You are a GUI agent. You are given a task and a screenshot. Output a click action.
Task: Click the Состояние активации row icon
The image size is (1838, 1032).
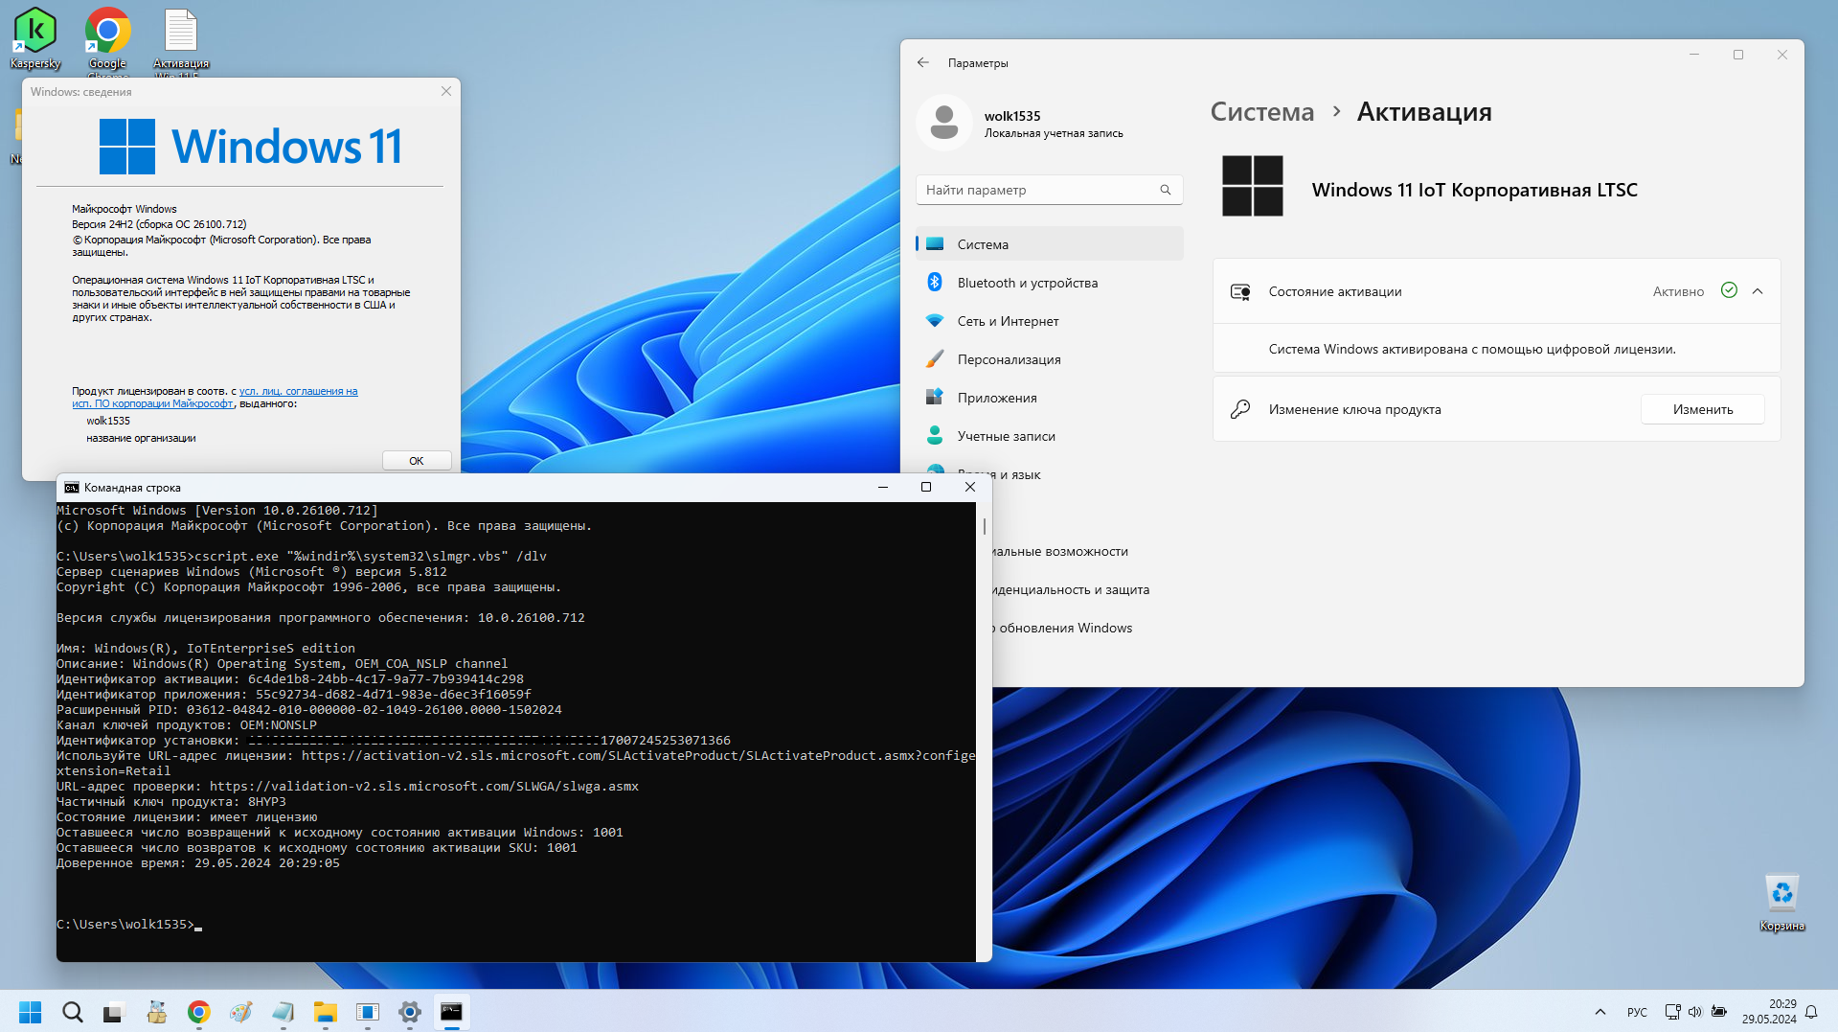pos(1240,291)
